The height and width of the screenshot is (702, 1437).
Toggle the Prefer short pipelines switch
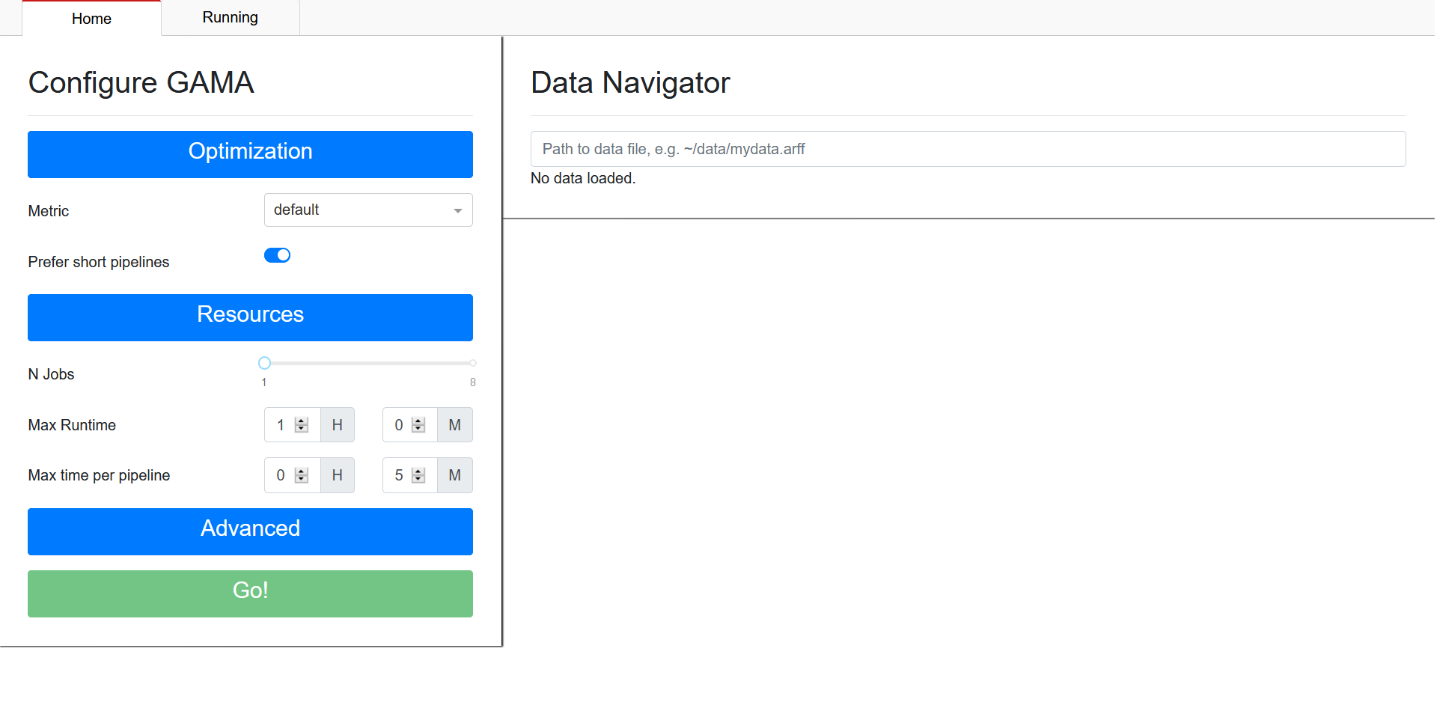pos(277,255)
